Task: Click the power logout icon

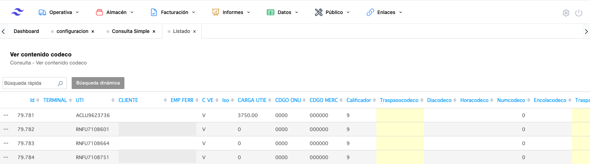Action: coord(578,13)
